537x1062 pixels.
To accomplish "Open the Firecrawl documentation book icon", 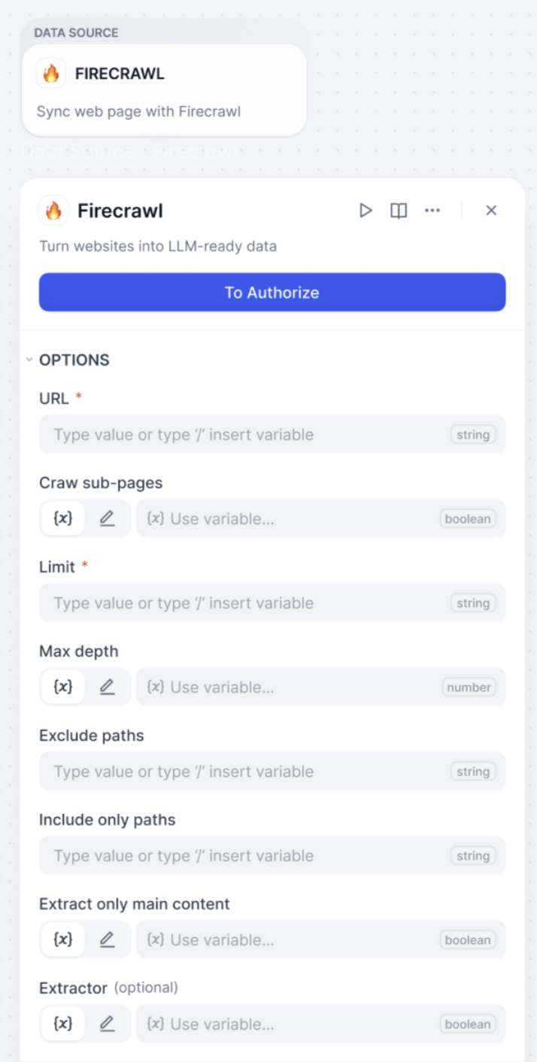I will (399, 211).
